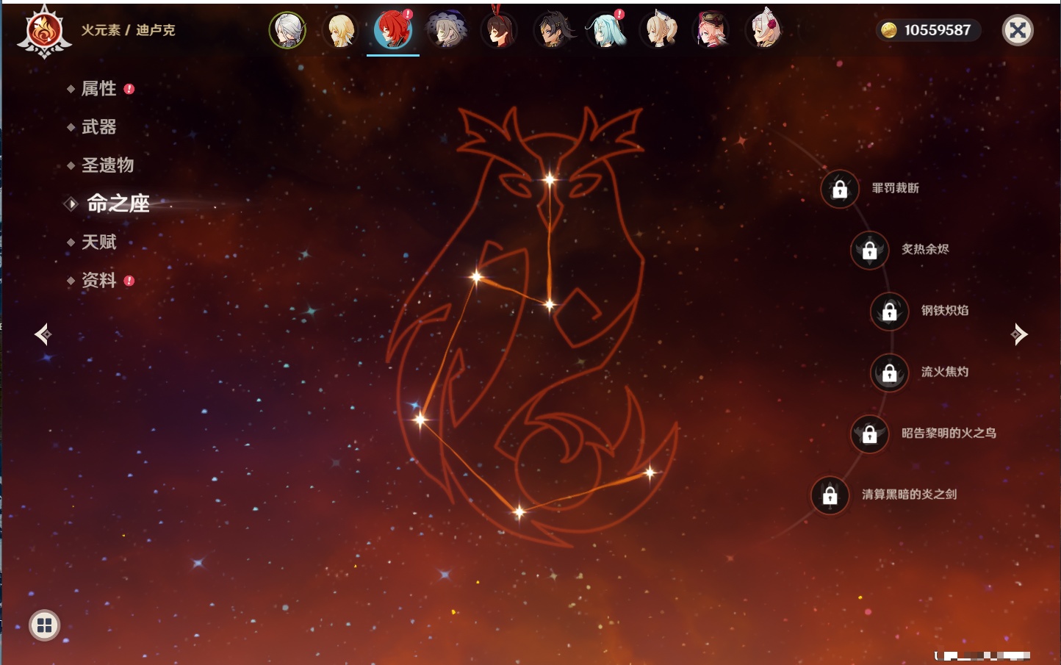
Task: Open the 天赋 talents tab
Action: [98, 242]
